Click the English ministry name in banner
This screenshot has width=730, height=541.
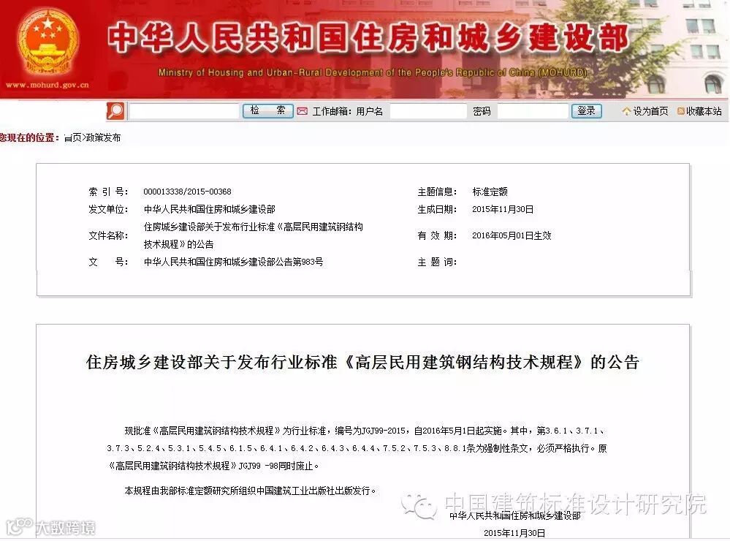click(x=373, y=72)
